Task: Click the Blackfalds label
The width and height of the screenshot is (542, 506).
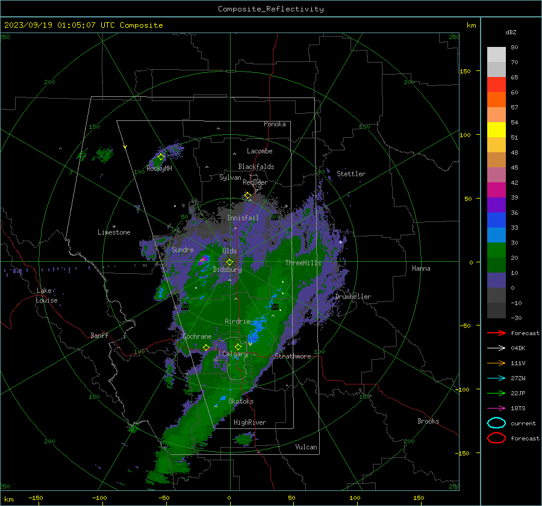Action: (256, 167)
